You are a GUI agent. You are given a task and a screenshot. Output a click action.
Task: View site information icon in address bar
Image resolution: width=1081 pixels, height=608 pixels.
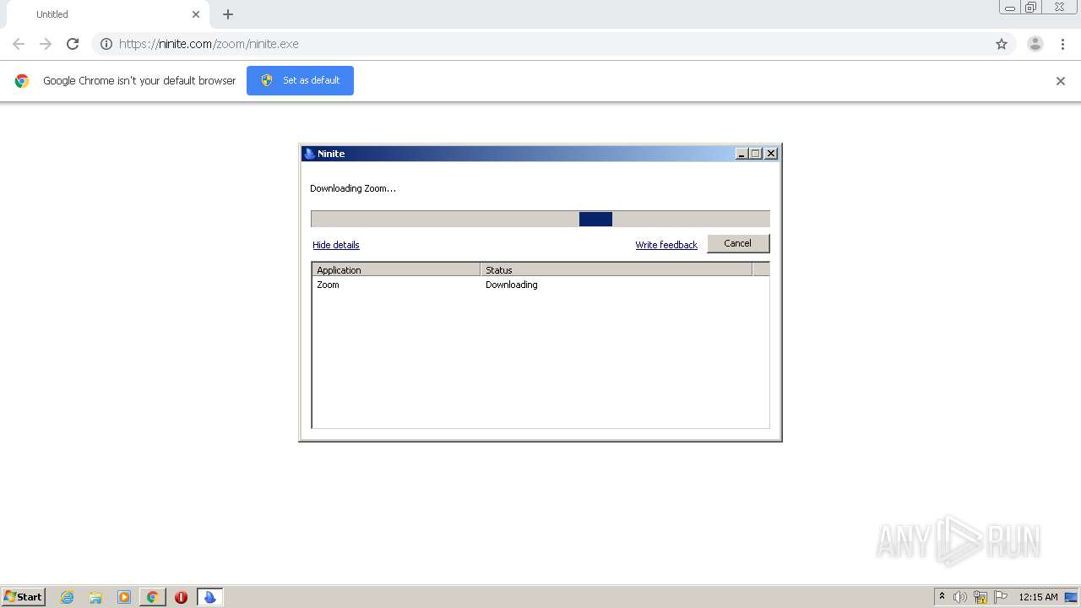(106, 44)
